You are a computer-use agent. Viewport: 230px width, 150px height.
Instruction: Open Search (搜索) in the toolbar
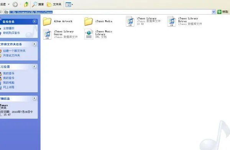click(x=38, y=4)
